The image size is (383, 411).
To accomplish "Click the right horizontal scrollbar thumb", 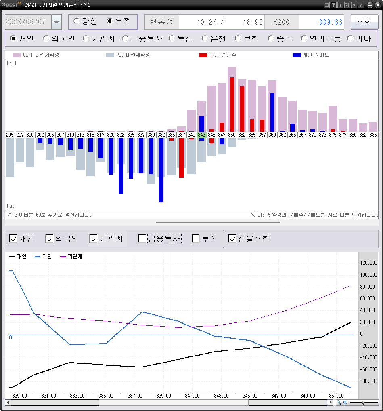I will pyautogui.click(x=288, y=403).
